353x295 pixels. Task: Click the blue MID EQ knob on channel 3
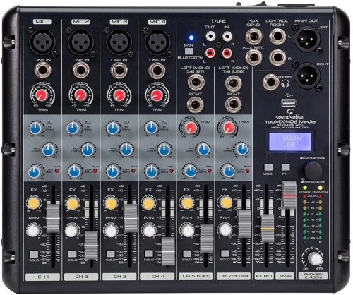(126, 150)
